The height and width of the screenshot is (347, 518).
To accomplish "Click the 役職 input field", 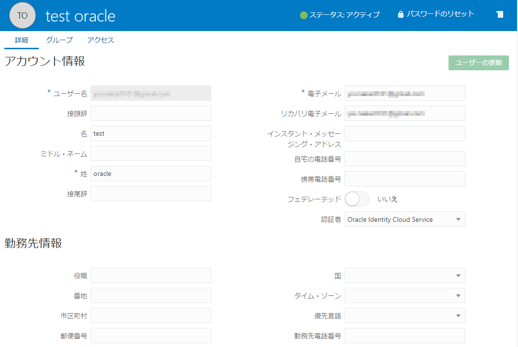I will pyautogui.click(x=150, y=276).
